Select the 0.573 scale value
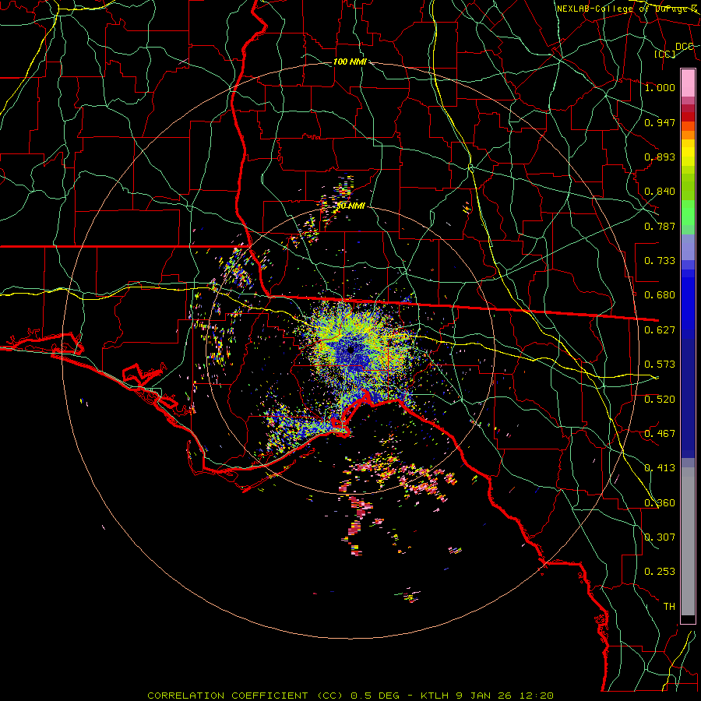Screen dimensions: 701x701 [x=660, y=365]
